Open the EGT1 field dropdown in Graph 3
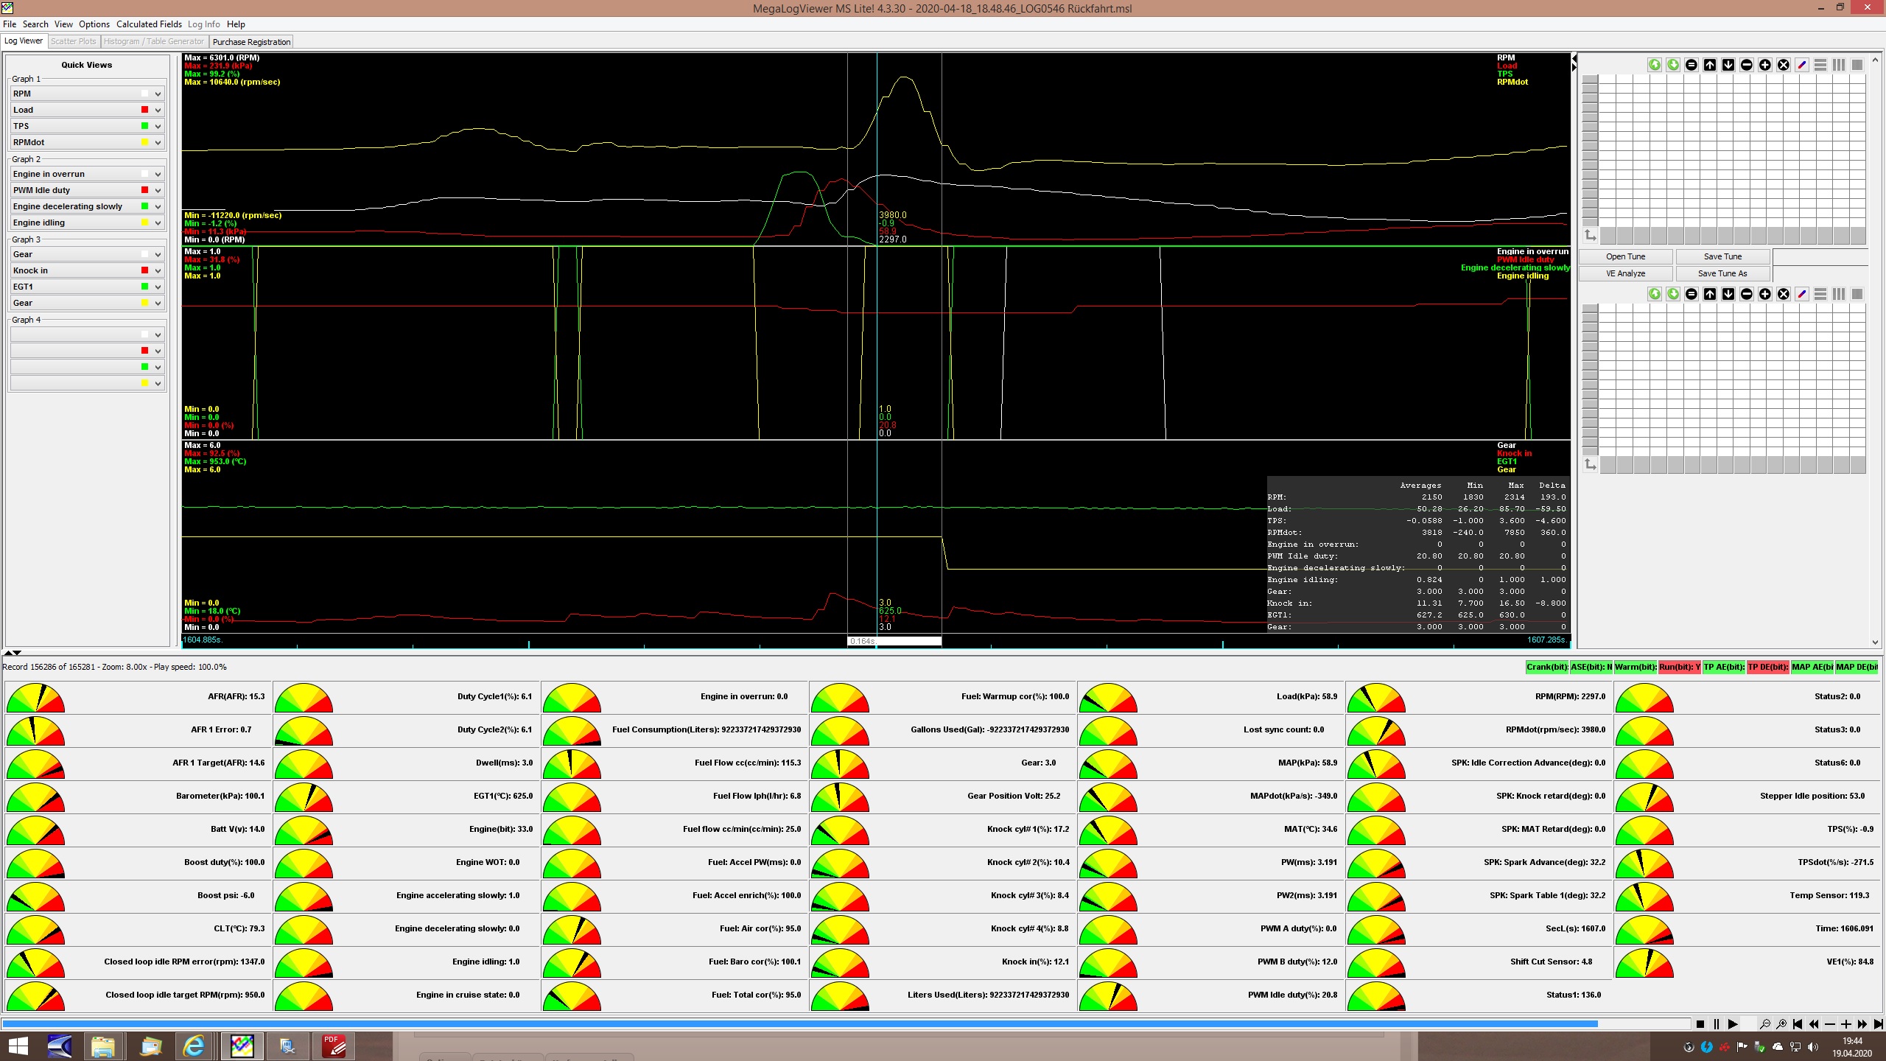The height and width of the screenshot is (1061, 1886). (158, 287)
